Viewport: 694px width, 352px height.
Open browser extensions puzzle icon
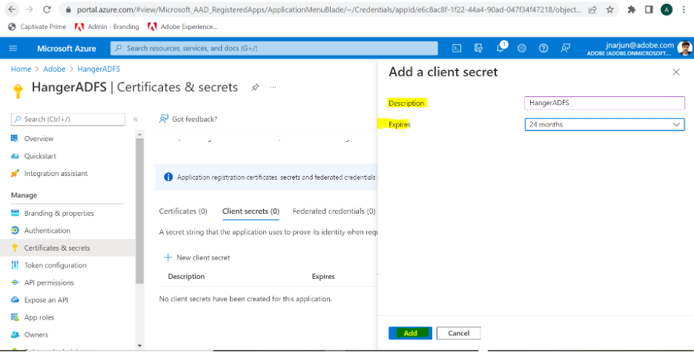pos(632,10)
